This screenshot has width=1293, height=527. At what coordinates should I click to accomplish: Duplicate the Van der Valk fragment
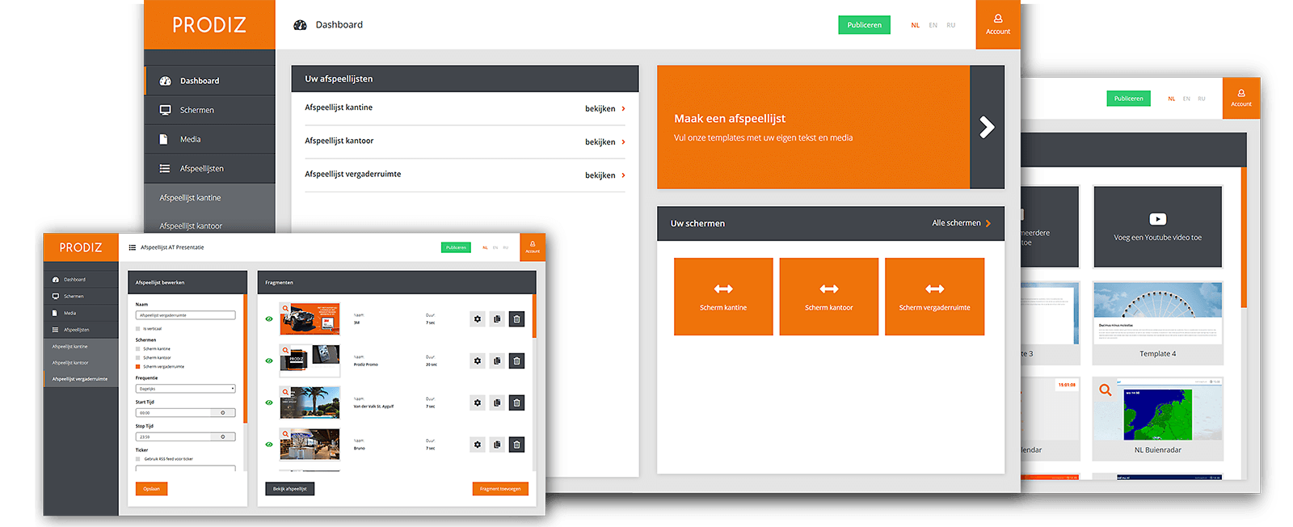[x=497, y=403]
